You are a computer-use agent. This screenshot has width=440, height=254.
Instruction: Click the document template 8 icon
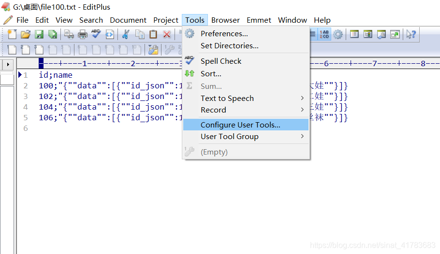pyautogui.click(x=109, y=50)
